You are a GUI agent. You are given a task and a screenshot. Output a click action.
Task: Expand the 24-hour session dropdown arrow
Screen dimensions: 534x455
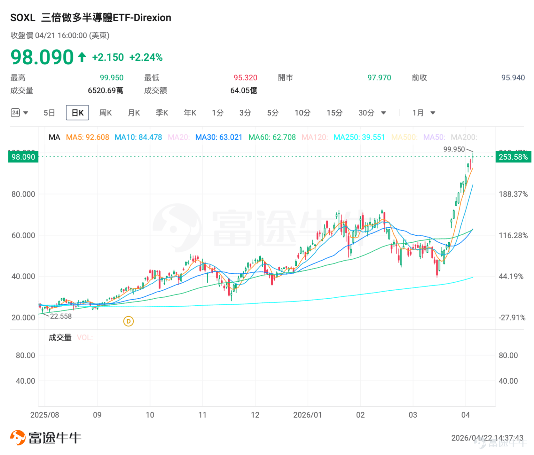click(x=26, y=113)
